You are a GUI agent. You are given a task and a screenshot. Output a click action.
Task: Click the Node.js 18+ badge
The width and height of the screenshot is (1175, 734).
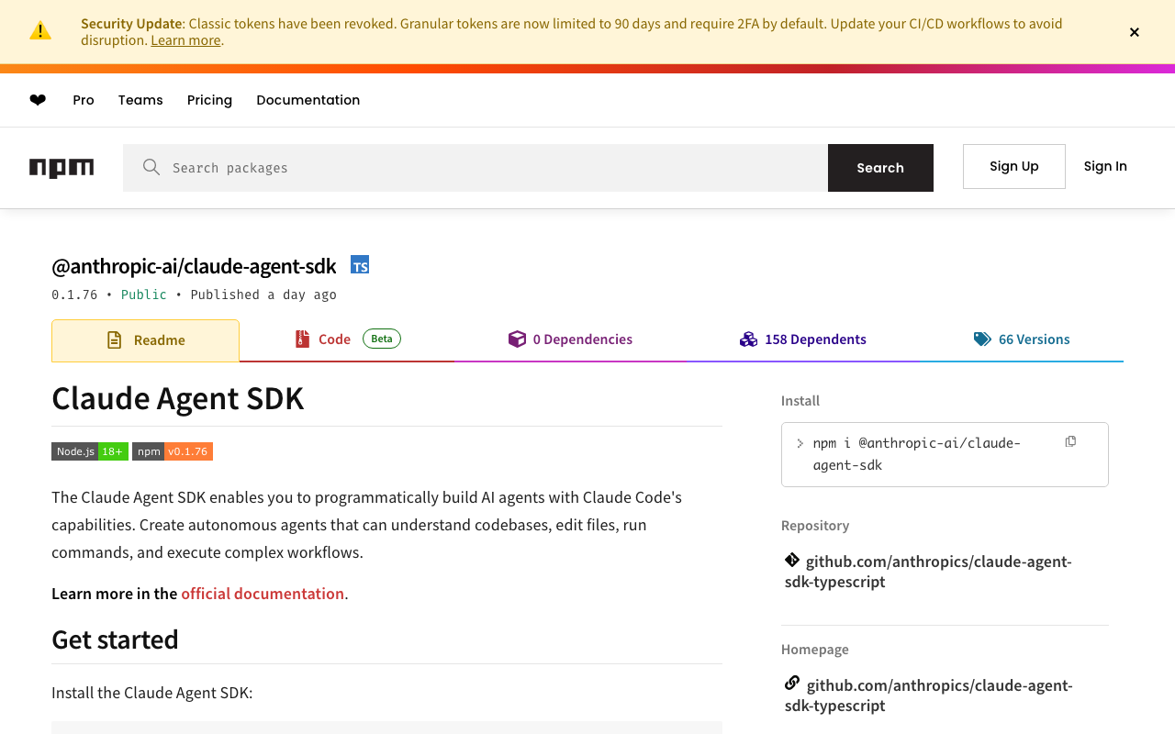(90, 451)
